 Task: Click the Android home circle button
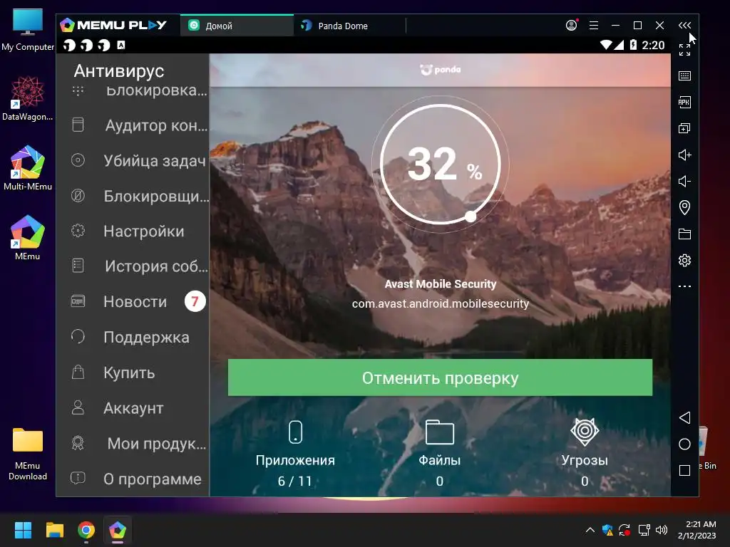pos(684,444)
